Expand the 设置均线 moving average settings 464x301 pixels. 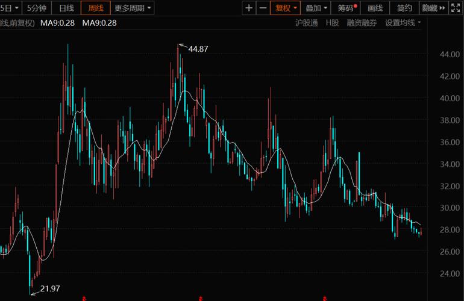pyautogui.click(x=403, y=22)
